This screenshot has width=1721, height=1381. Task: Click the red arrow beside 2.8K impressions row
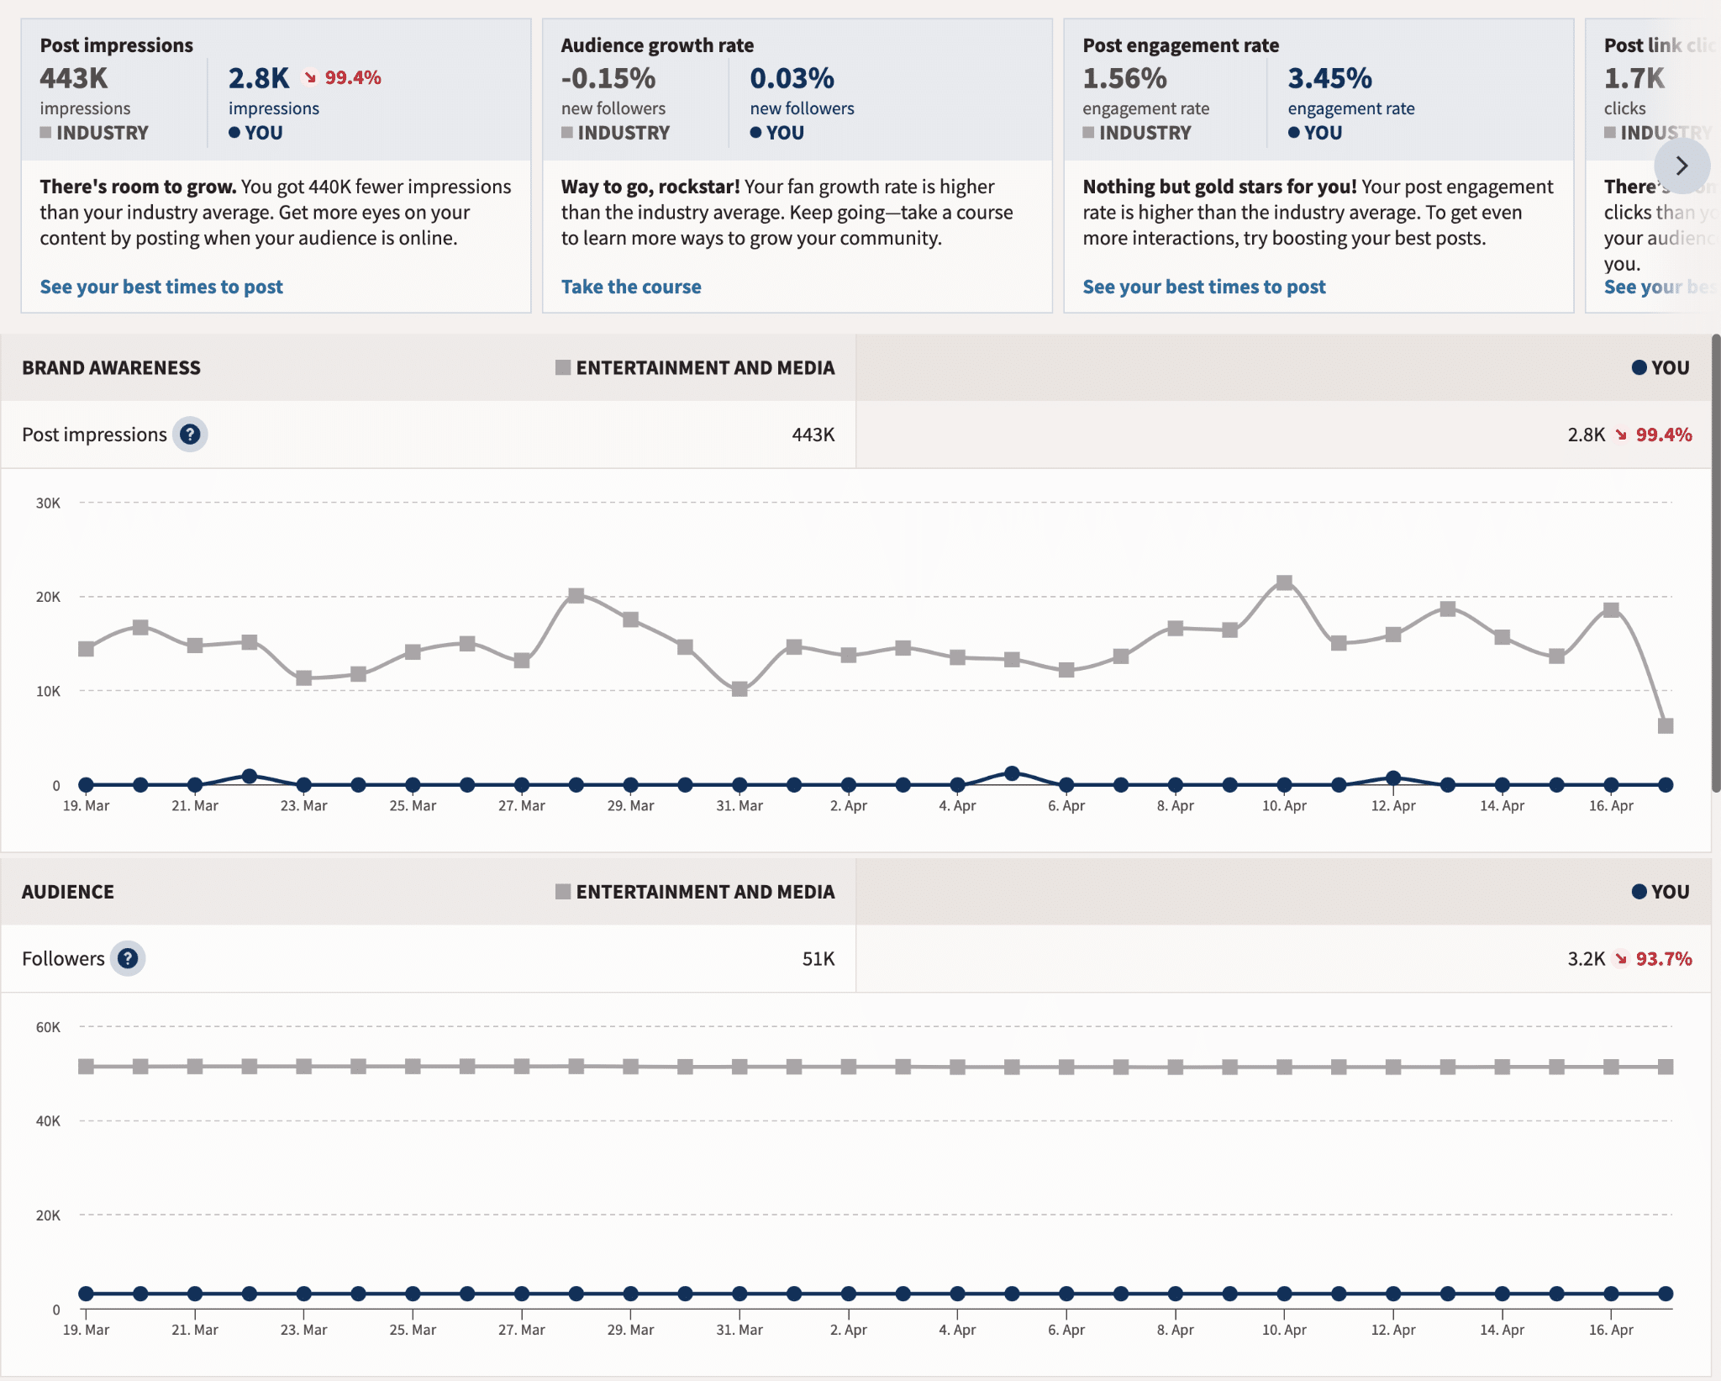[x=1618, y=435]
